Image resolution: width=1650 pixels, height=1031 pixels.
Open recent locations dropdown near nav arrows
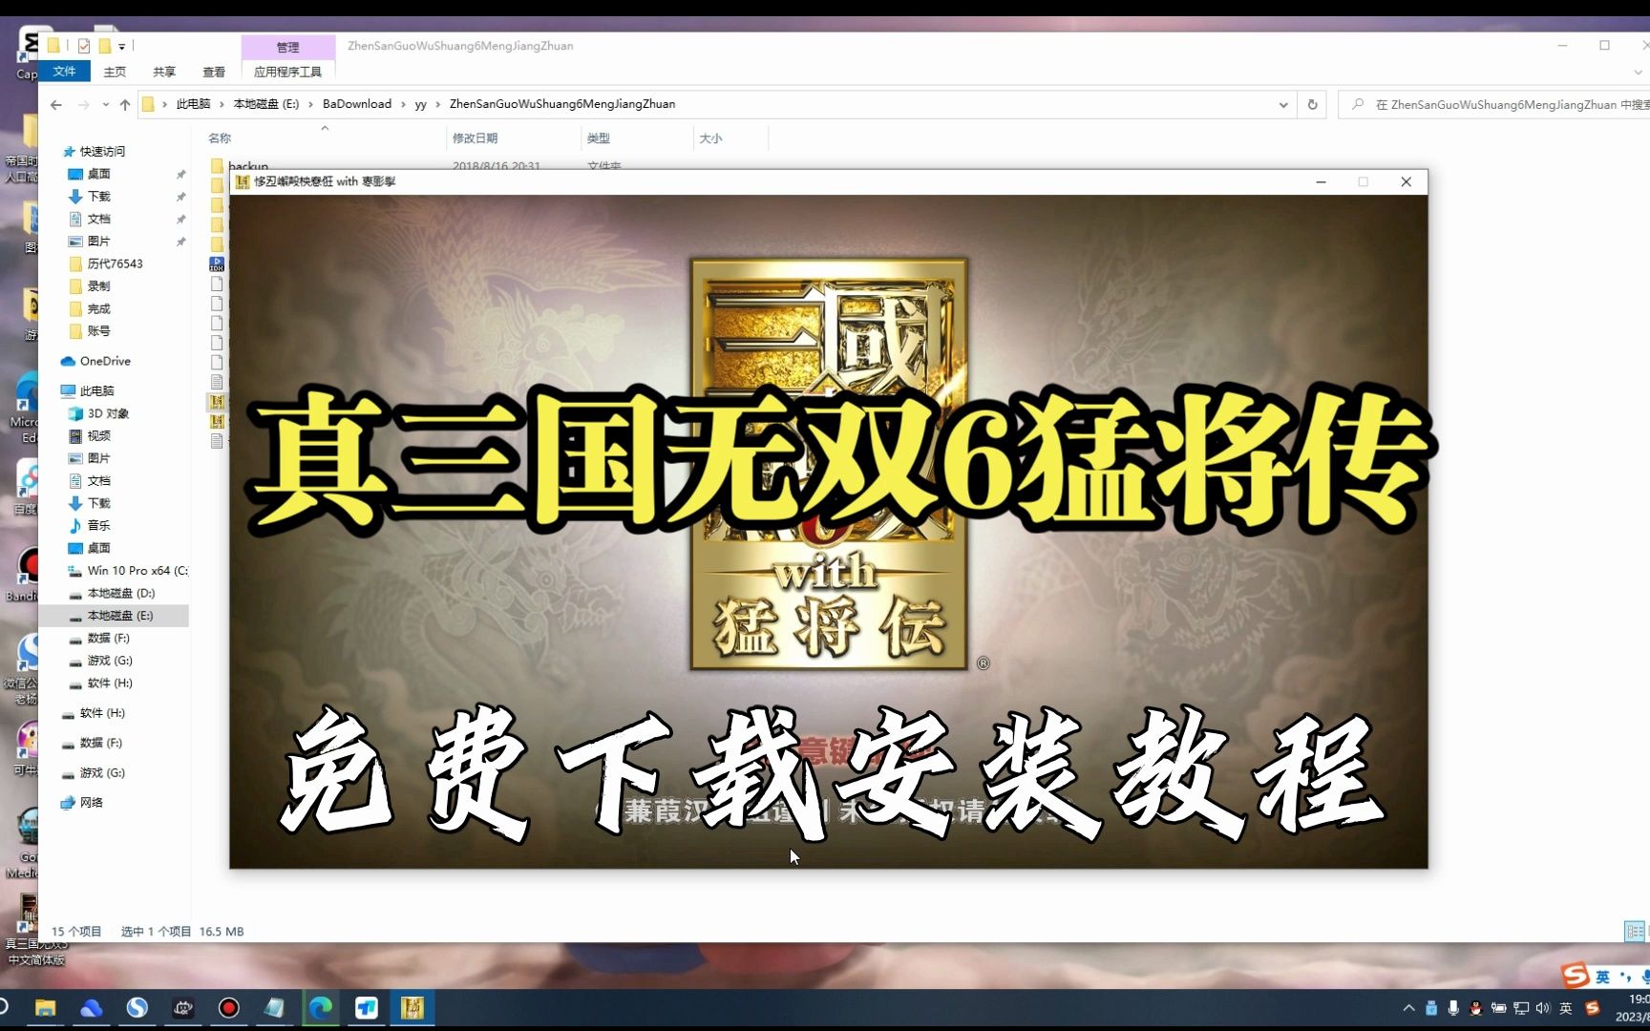105,105
